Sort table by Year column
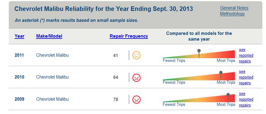266x114 pixels. [19, 36]
